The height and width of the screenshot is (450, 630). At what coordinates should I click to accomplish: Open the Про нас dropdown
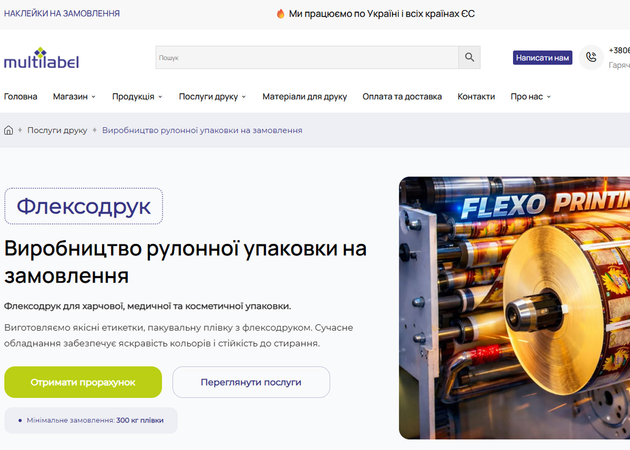[531, 97]
